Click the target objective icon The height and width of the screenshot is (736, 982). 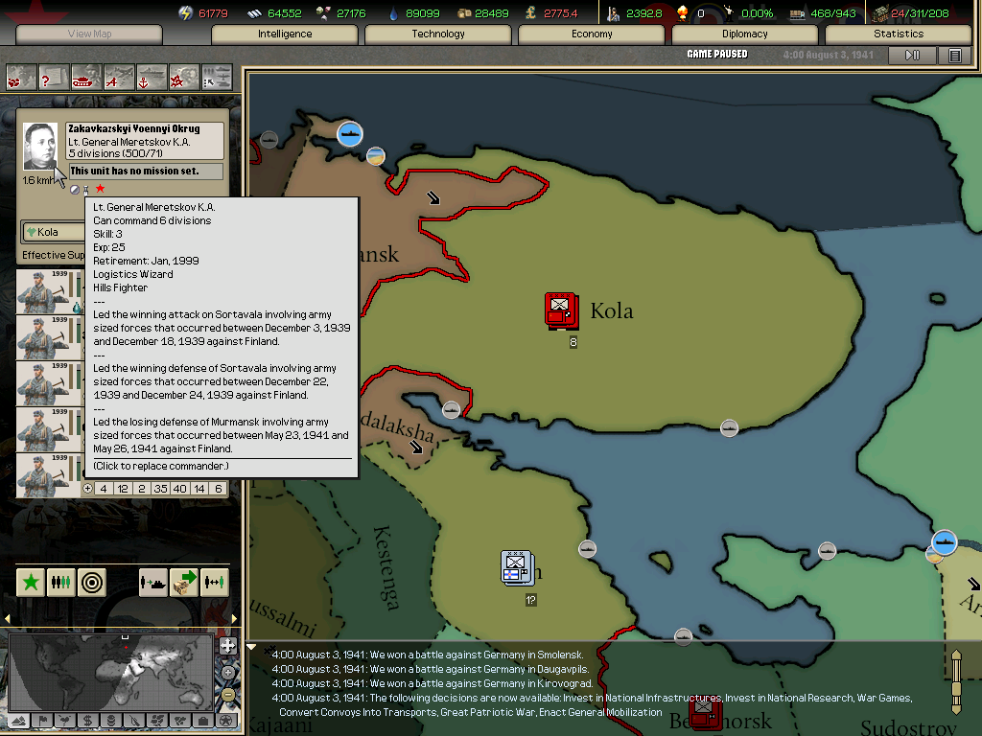click(x=91, y=582)
